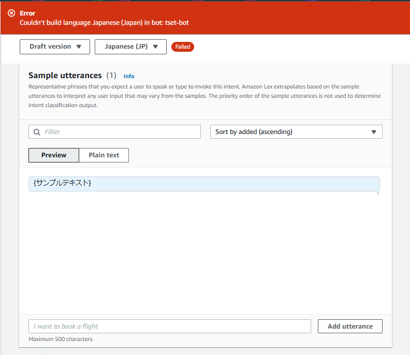Switch to the Preview tab
The image size is (410, 355).
pyautogui.click(x=54, y=155)
